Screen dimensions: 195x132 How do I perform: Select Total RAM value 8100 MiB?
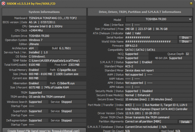coord(34,65)
